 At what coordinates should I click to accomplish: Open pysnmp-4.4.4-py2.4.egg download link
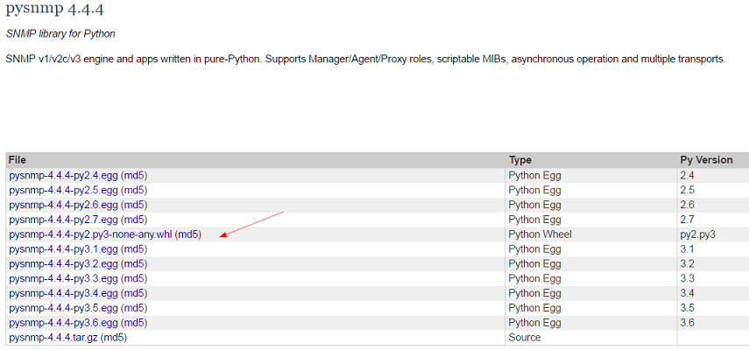tap(64, 176)
